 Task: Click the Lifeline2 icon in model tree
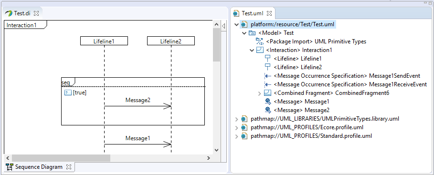pos(267,67)
